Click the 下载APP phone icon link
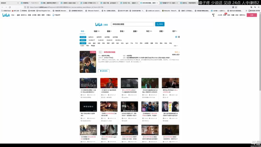The height and width of the screenshot is (147, 261). click(x=56, y=15)
